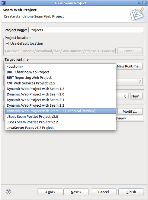Go to the next wizard page
The width and height of the screenshot is (148, 200).
(x=76, y=192)
